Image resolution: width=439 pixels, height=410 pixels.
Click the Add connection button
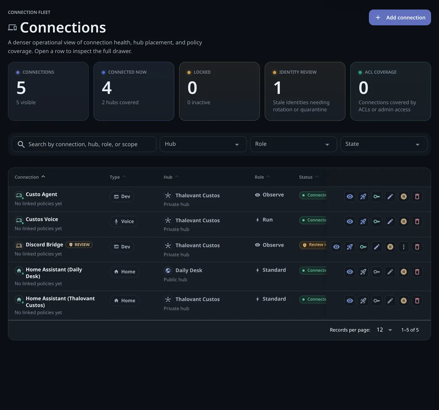pyautogui.click(x=399, y=17)
